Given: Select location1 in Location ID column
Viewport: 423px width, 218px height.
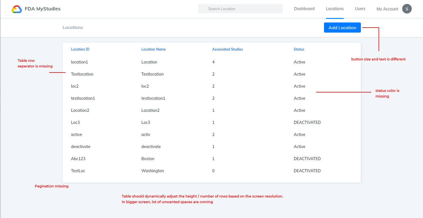Looking at the screenshot, I should click(80, 62).
